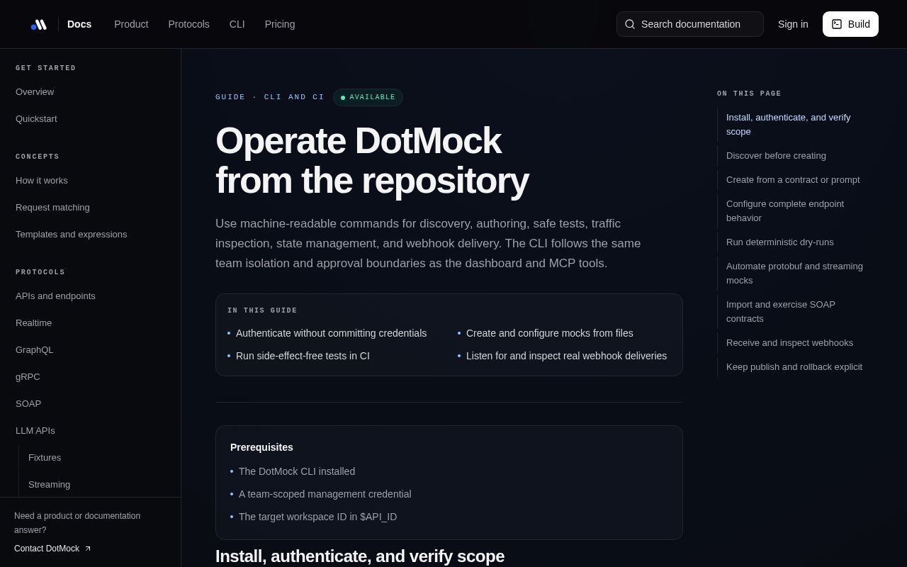The height and width of the screenshot is (567, 907).
Task: Click 'A team-scoped management credential' item
Action: [325, 494]
